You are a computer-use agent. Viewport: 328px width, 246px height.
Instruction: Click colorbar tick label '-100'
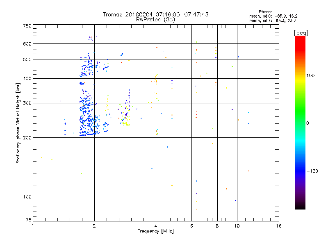click(312, 171)
